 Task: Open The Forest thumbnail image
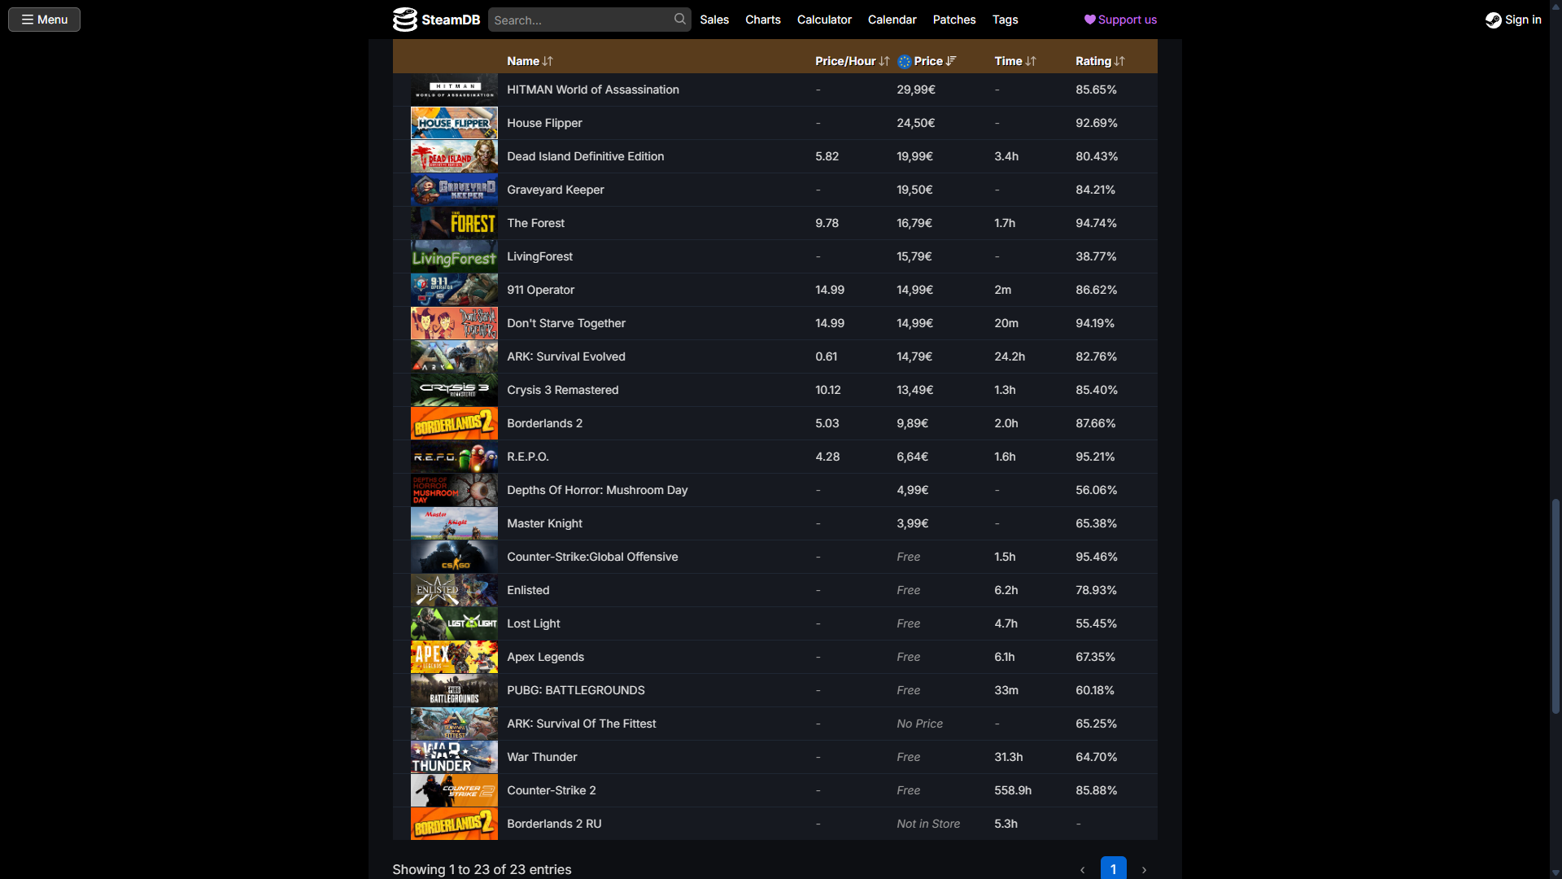point(454,223)
